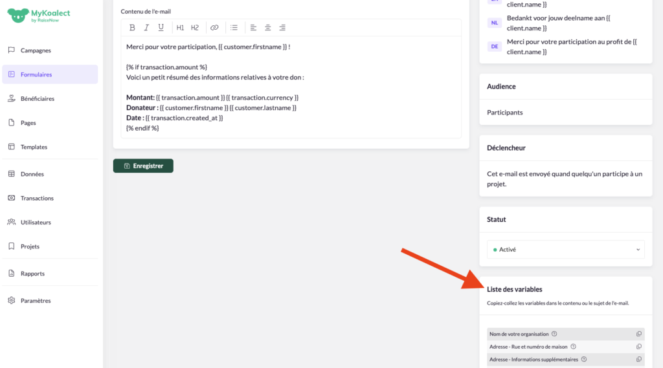Click the Enregistrer button

[x=143, y=166]
